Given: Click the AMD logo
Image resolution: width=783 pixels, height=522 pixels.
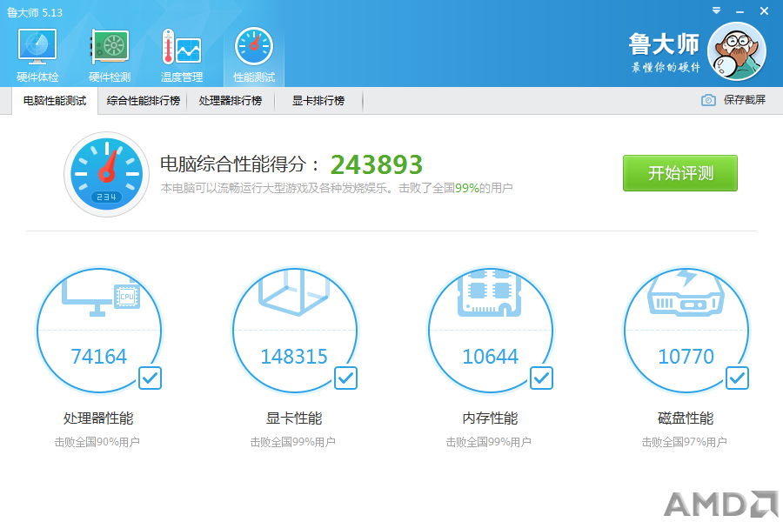Looking at the screenshot, I should [721, 504].
